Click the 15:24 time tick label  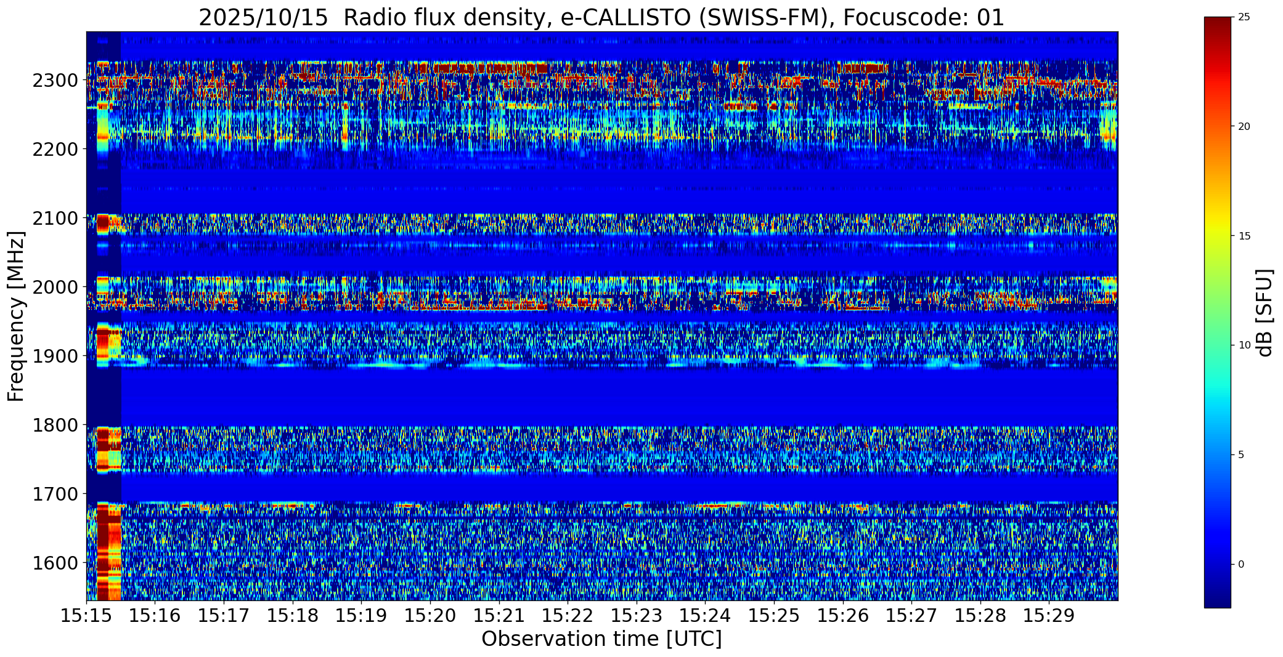tap(705, 615)
